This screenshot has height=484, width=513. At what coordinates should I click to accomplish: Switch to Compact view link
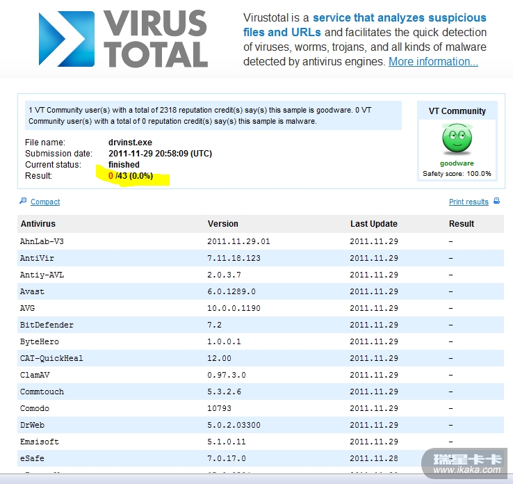pyautogui.click(x=45, y=202)
